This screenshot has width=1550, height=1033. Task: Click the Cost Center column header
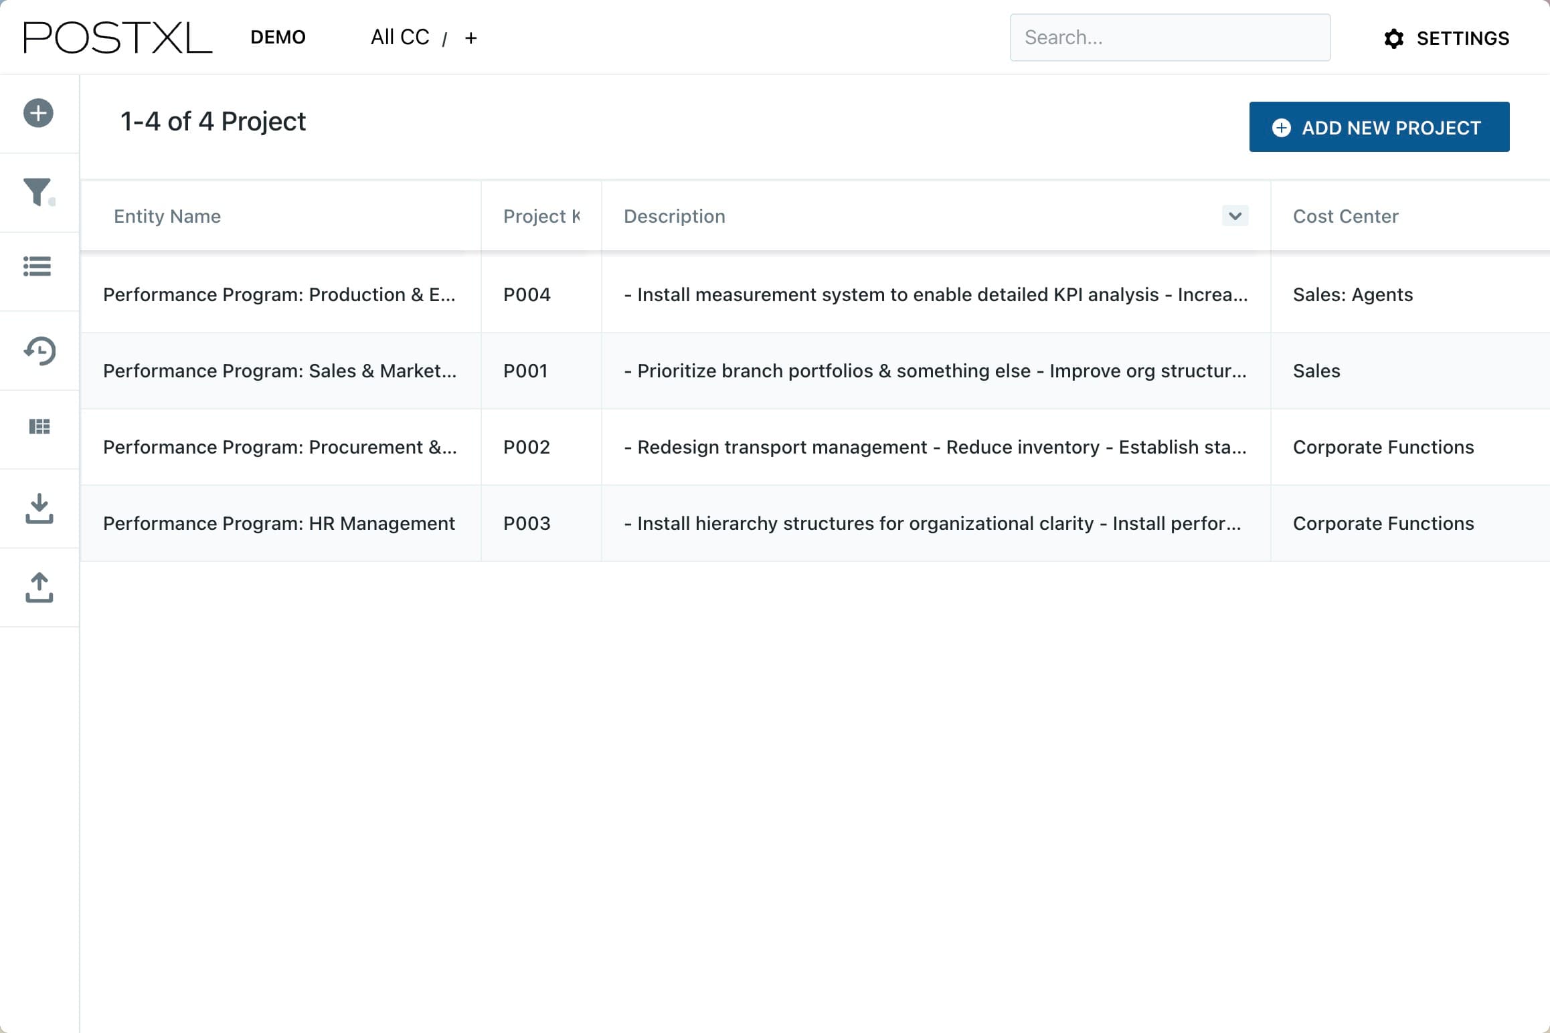[x=1345, y=216]
